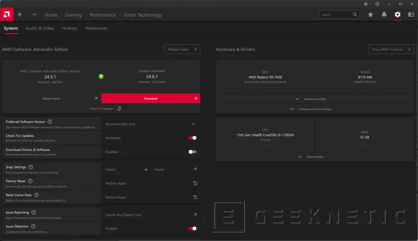Click Perform Reset for Reset Game Stats
The width and height of the screenshot is (418, 241).
[x=115, y=197]
